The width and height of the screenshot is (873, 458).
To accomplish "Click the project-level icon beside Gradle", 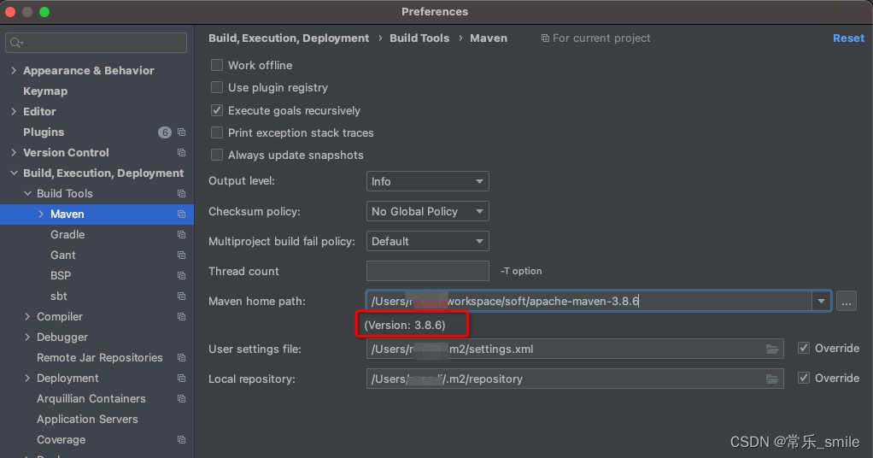I will (181, 235).
